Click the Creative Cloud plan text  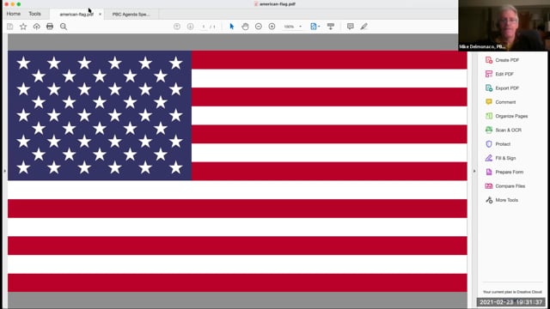[x=512, y=292]
